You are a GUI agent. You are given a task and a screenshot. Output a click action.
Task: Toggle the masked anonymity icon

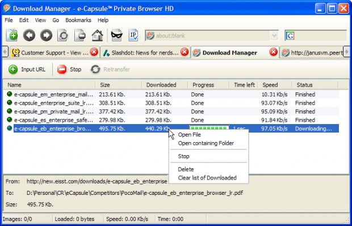coord(117,35)
